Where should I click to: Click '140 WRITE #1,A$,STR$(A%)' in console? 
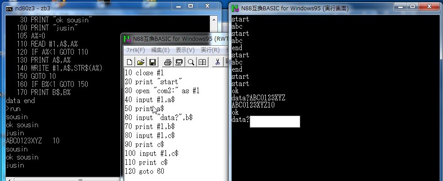point(60,68)
